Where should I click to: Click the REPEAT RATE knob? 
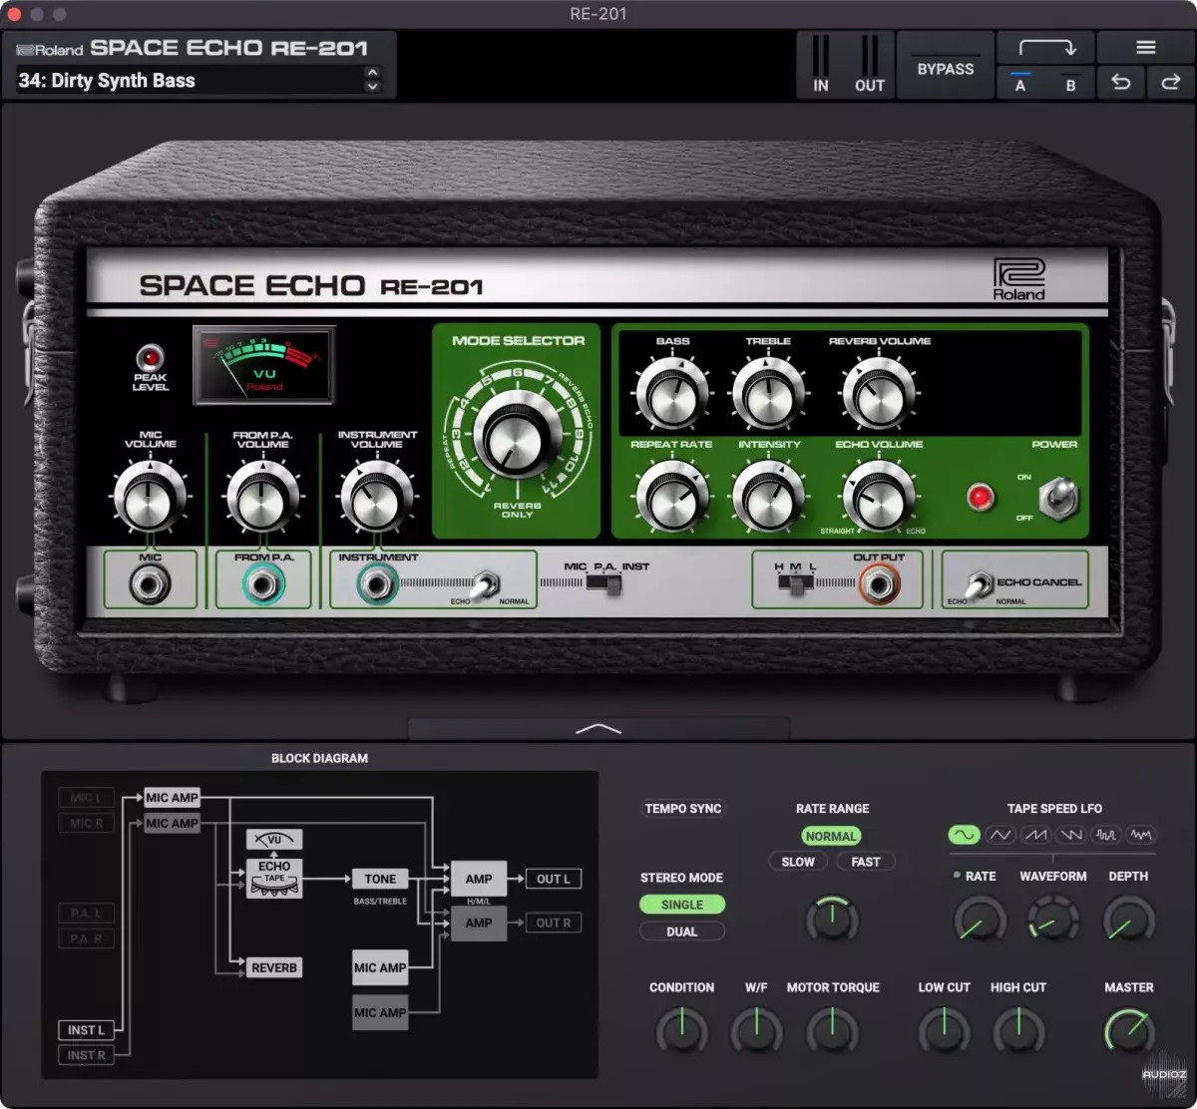click(672, 496)
